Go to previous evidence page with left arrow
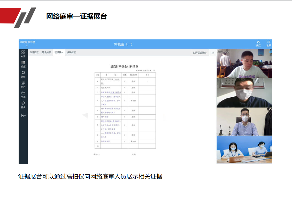 pyautogui.click(x=85, y=115)
